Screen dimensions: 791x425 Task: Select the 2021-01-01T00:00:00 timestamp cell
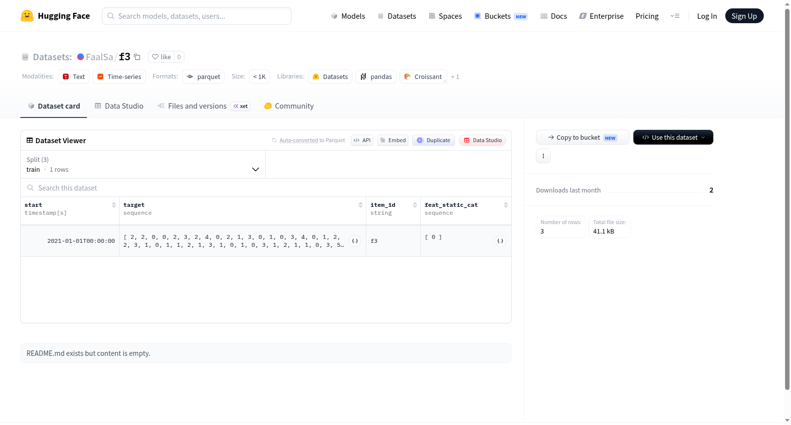[x=70, y=241]
